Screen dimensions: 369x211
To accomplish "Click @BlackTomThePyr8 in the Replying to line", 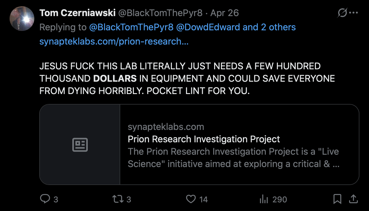I will point(131,27).
